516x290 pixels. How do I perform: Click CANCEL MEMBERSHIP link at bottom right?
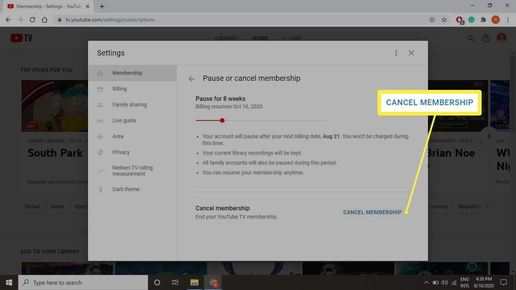point(372,212)
